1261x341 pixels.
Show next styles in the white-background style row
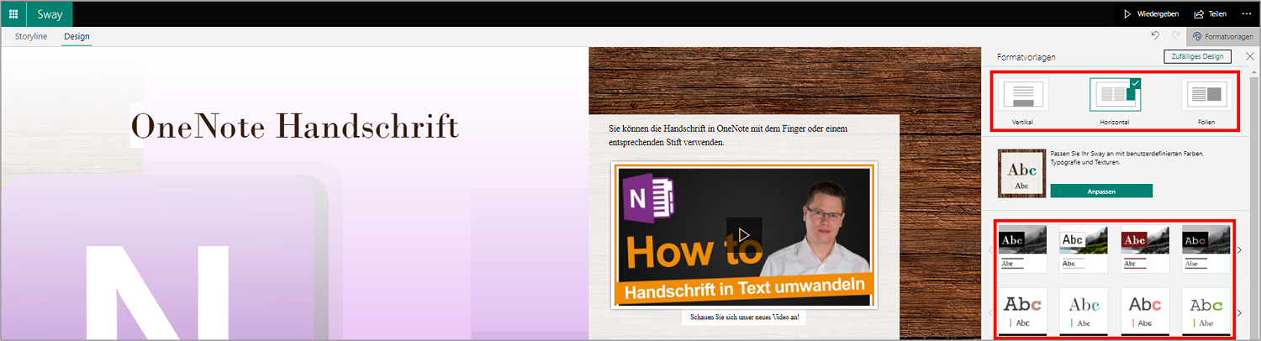pos(1239,312)
